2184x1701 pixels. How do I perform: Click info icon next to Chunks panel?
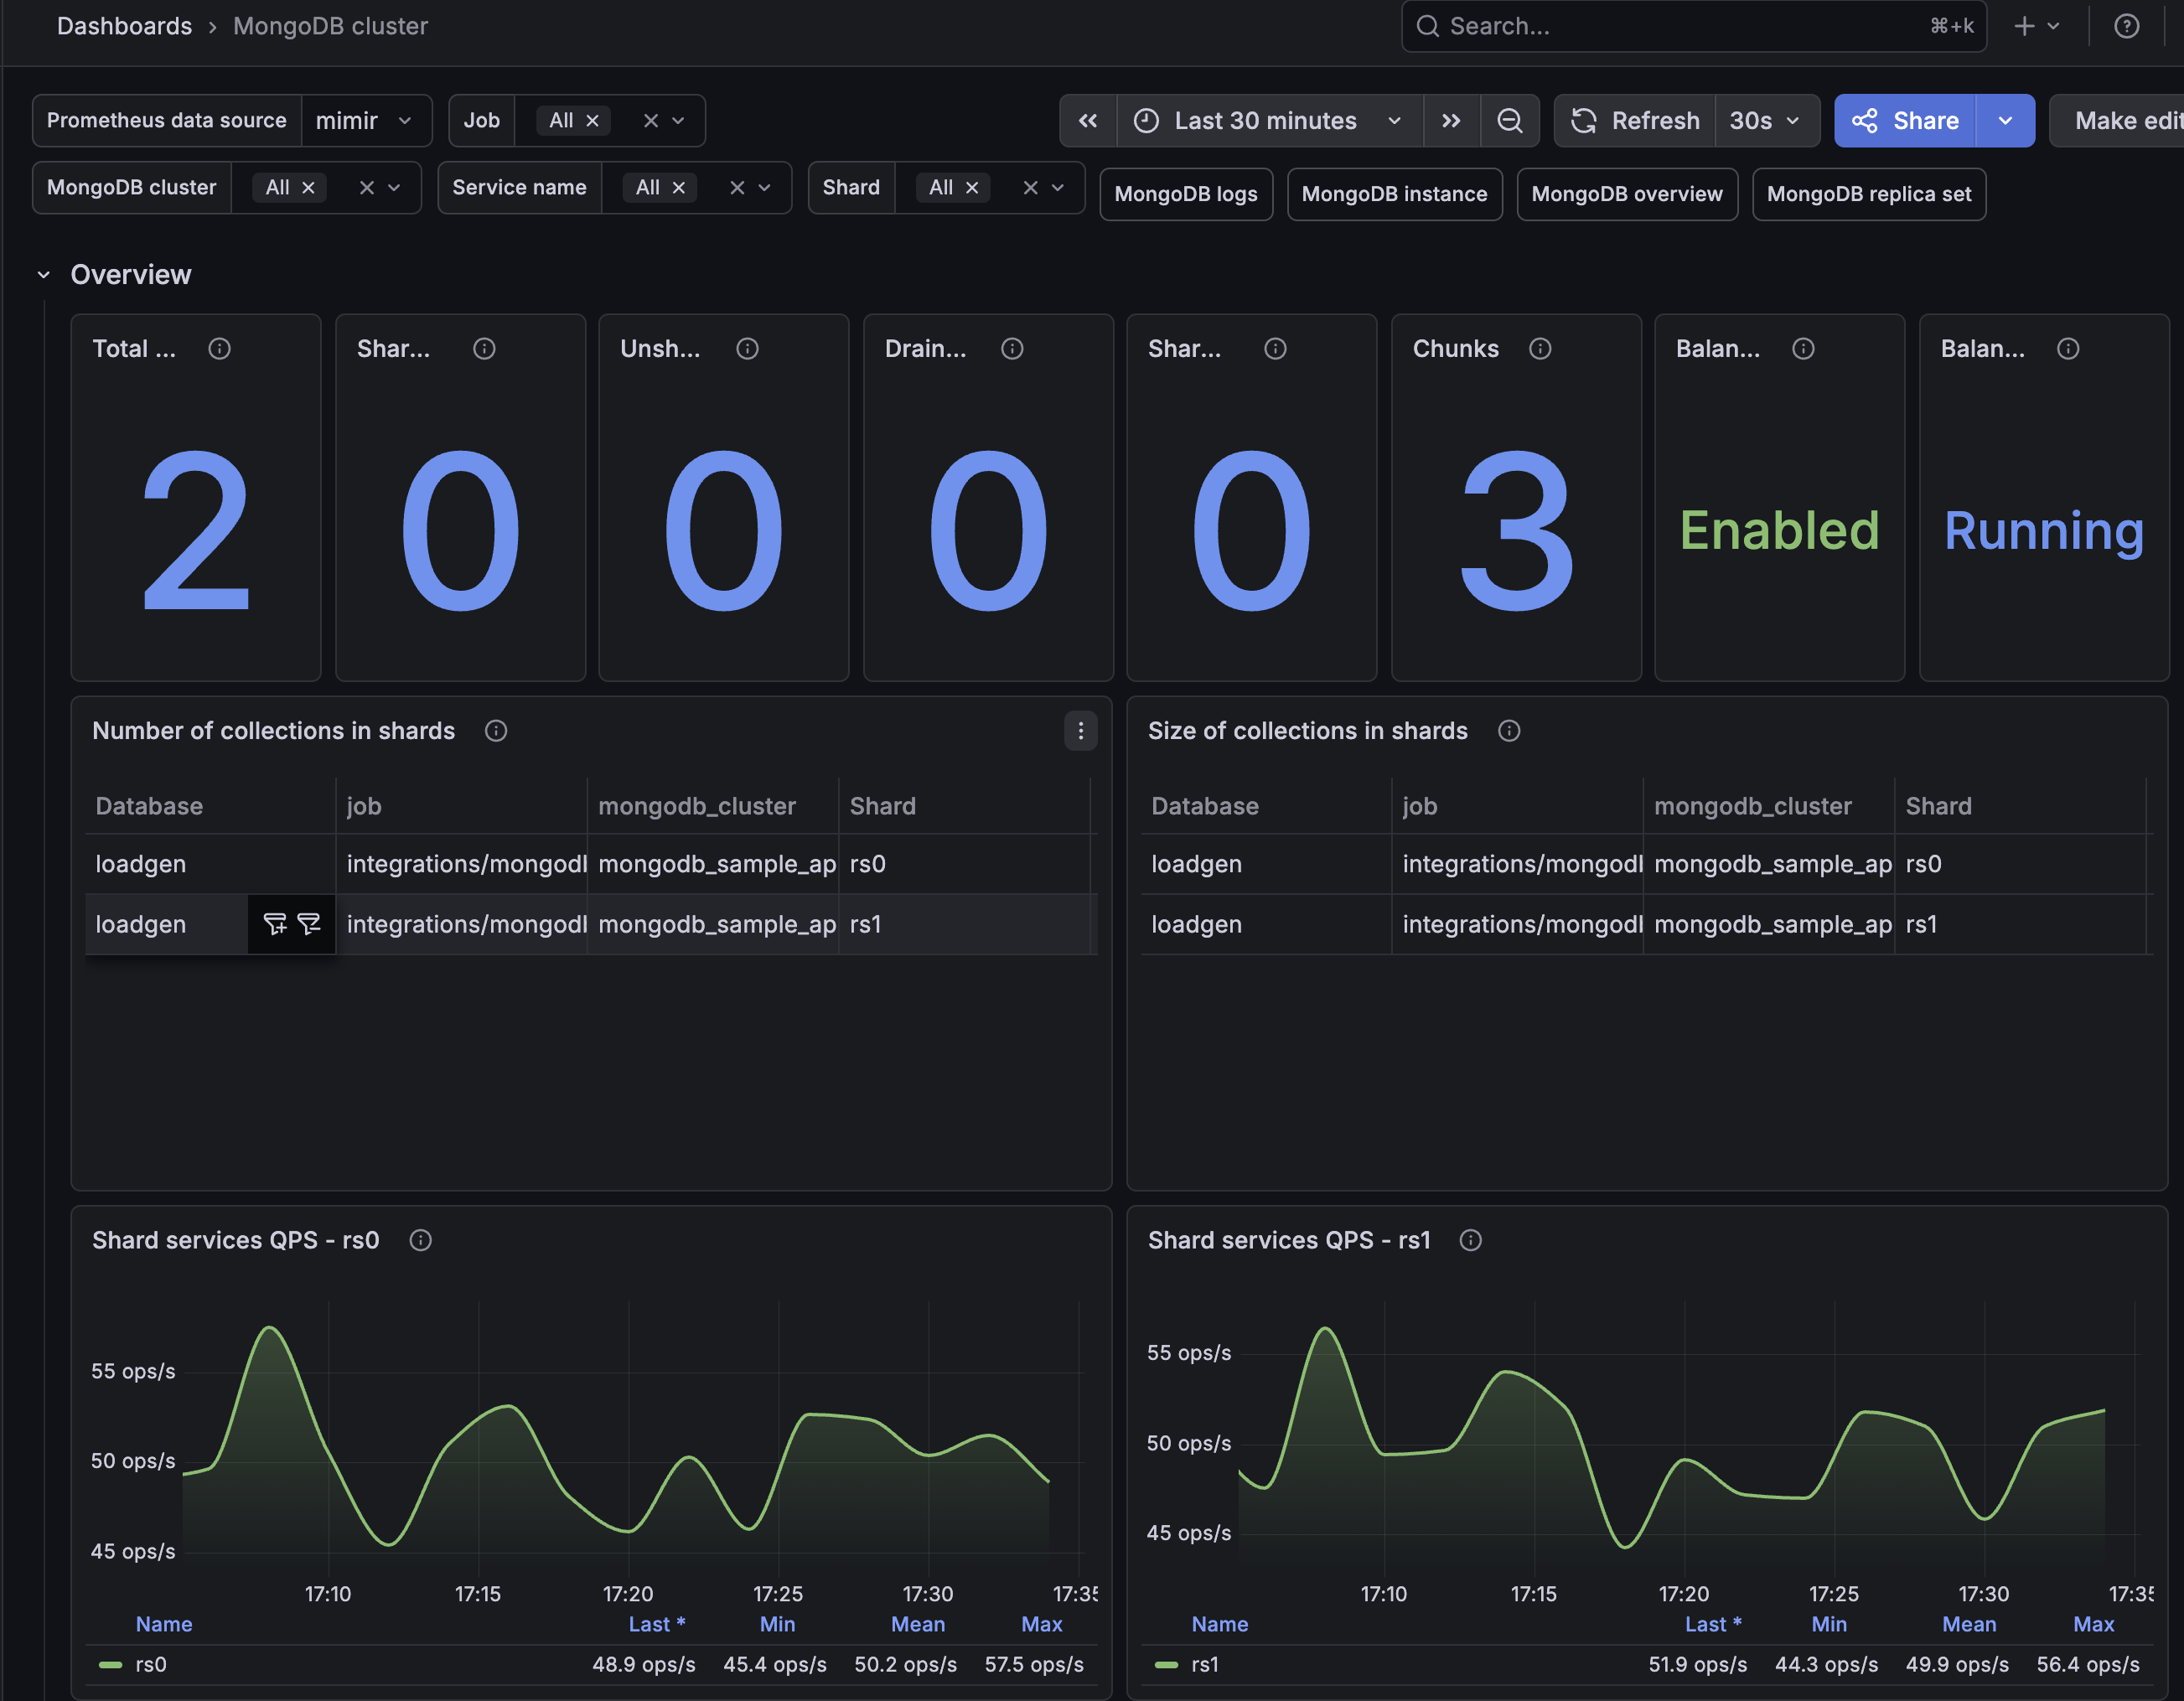(1540, 348)
